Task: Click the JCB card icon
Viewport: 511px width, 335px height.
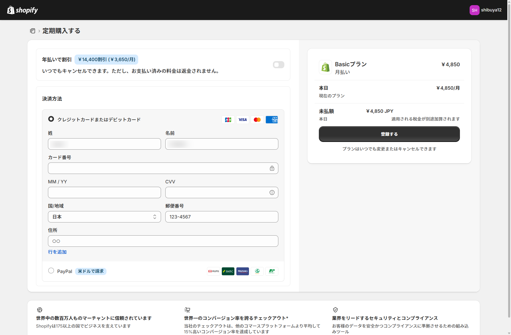Action: 228,120
